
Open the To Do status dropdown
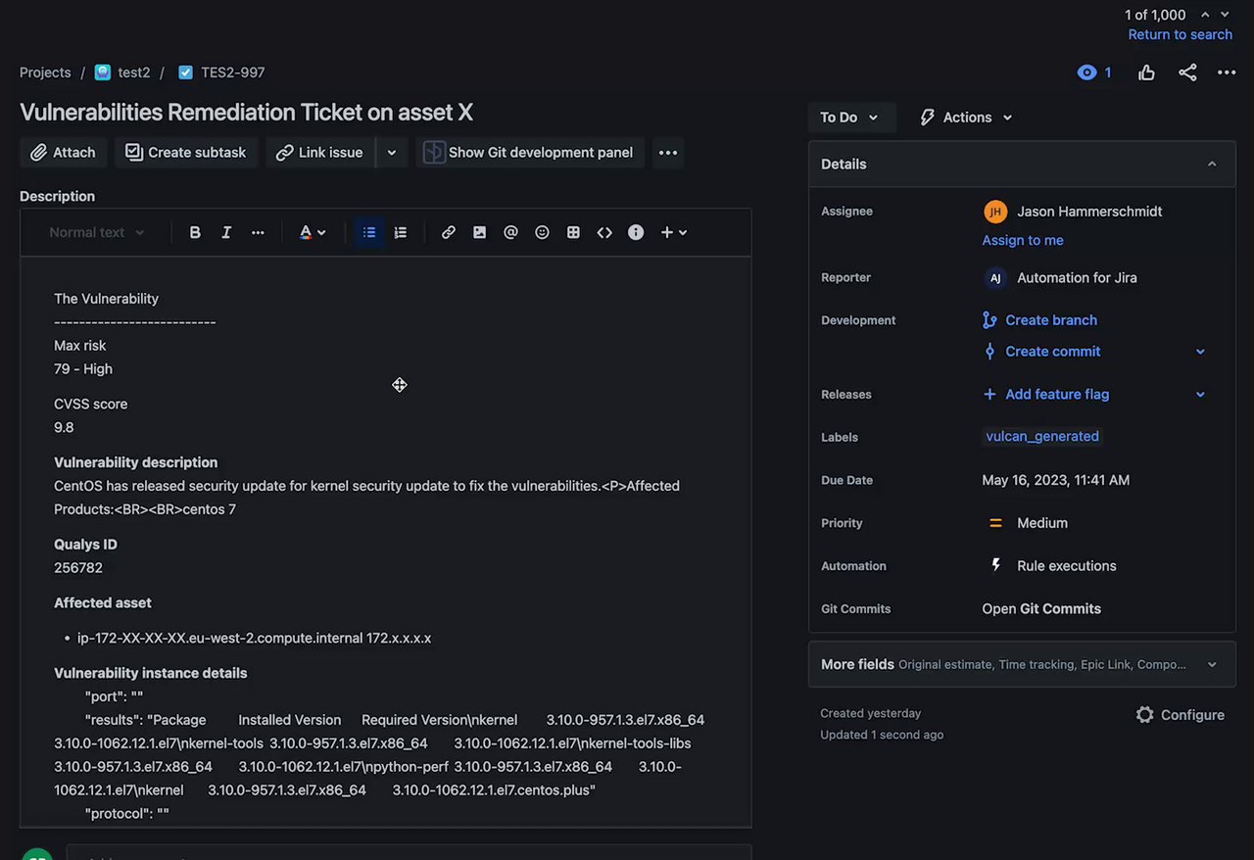[850, 118]
